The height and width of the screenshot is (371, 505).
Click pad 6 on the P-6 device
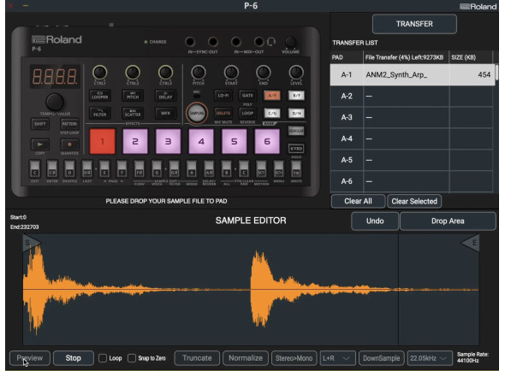(x=267, y=141)
